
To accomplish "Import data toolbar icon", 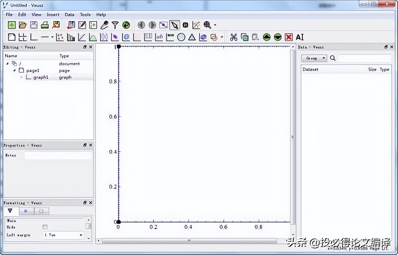I will pos(71,25).
